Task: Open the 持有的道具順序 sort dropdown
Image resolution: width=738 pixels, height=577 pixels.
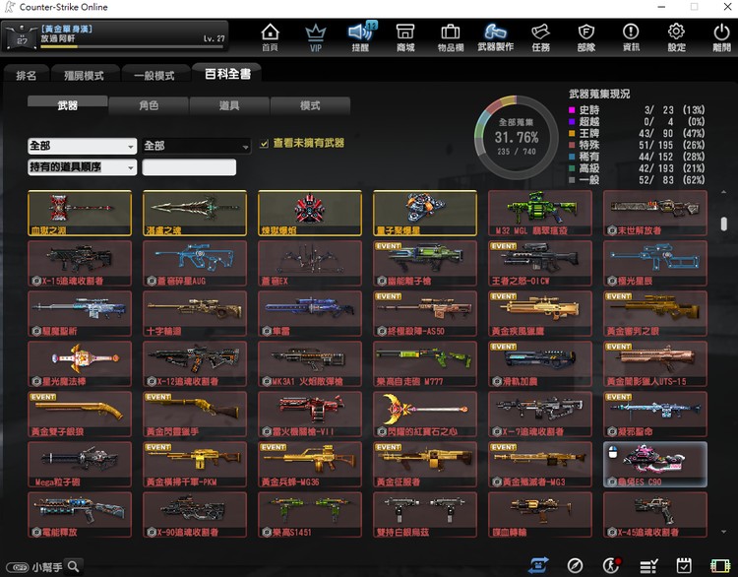Action: [82, 167]
